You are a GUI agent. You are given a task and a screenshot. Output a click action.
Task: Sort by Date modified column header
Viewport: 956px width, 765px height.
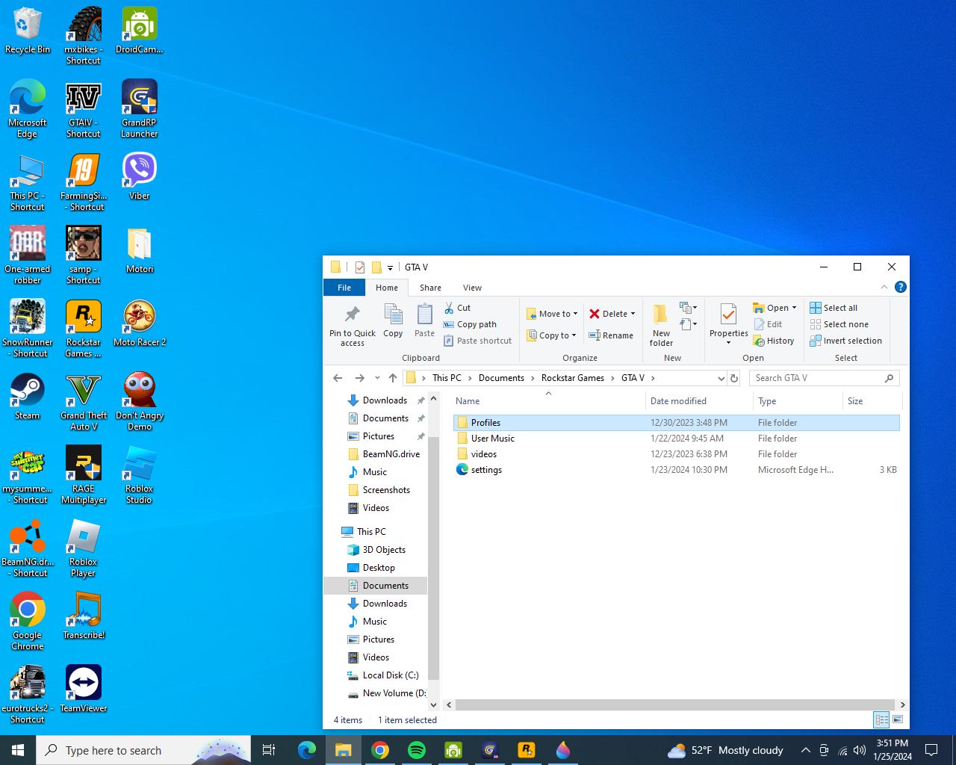coord(699,401)
